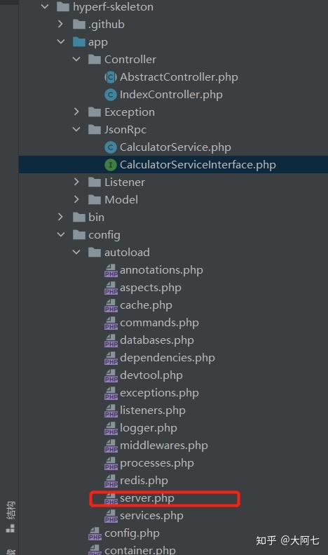This screenshot has height=555, width=328.
Task: Collapse the Controller folder
Action: (76, 59)
